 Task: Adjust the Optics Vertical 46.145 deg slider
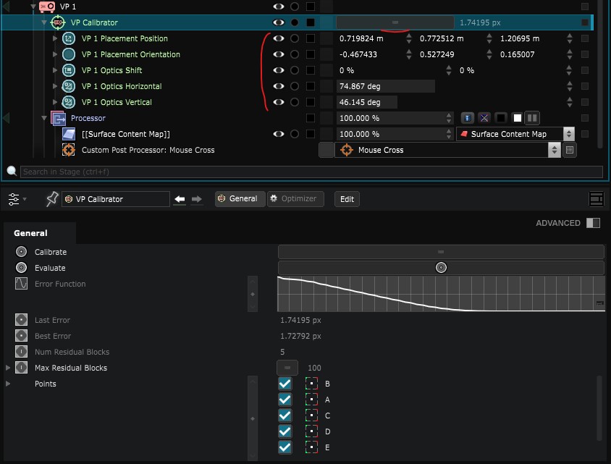[x=367, y=103]
